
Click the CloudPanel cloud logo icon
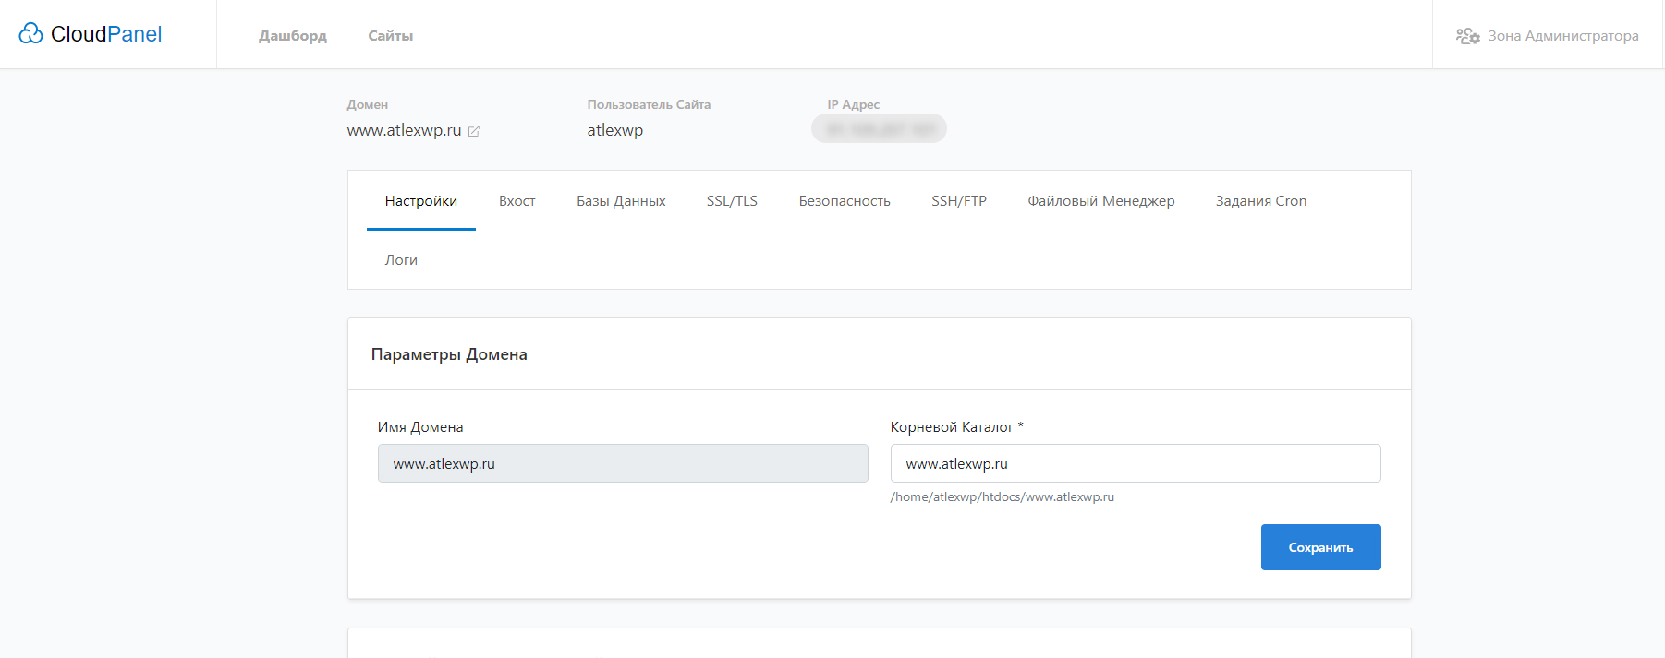[x=30, y=33]
